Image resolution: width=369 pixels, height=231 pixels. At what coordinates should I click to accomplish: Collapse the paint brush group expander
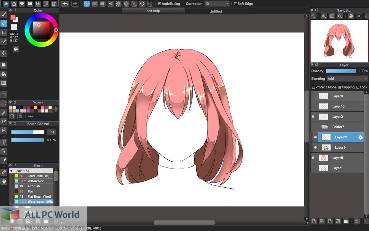(11, 171)
